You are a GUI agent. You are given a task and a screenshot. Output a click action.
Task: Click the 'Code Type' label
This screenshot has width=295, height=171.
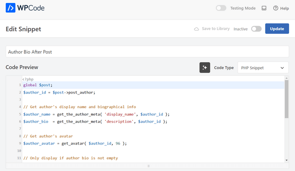224,68
